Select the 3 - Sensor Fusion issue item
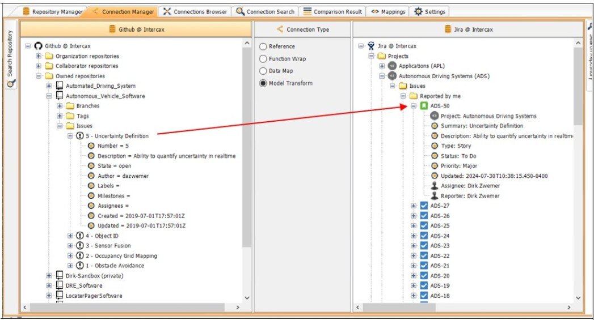The width and height of the screenshot is (594, 320). click(x=112, y=246)
